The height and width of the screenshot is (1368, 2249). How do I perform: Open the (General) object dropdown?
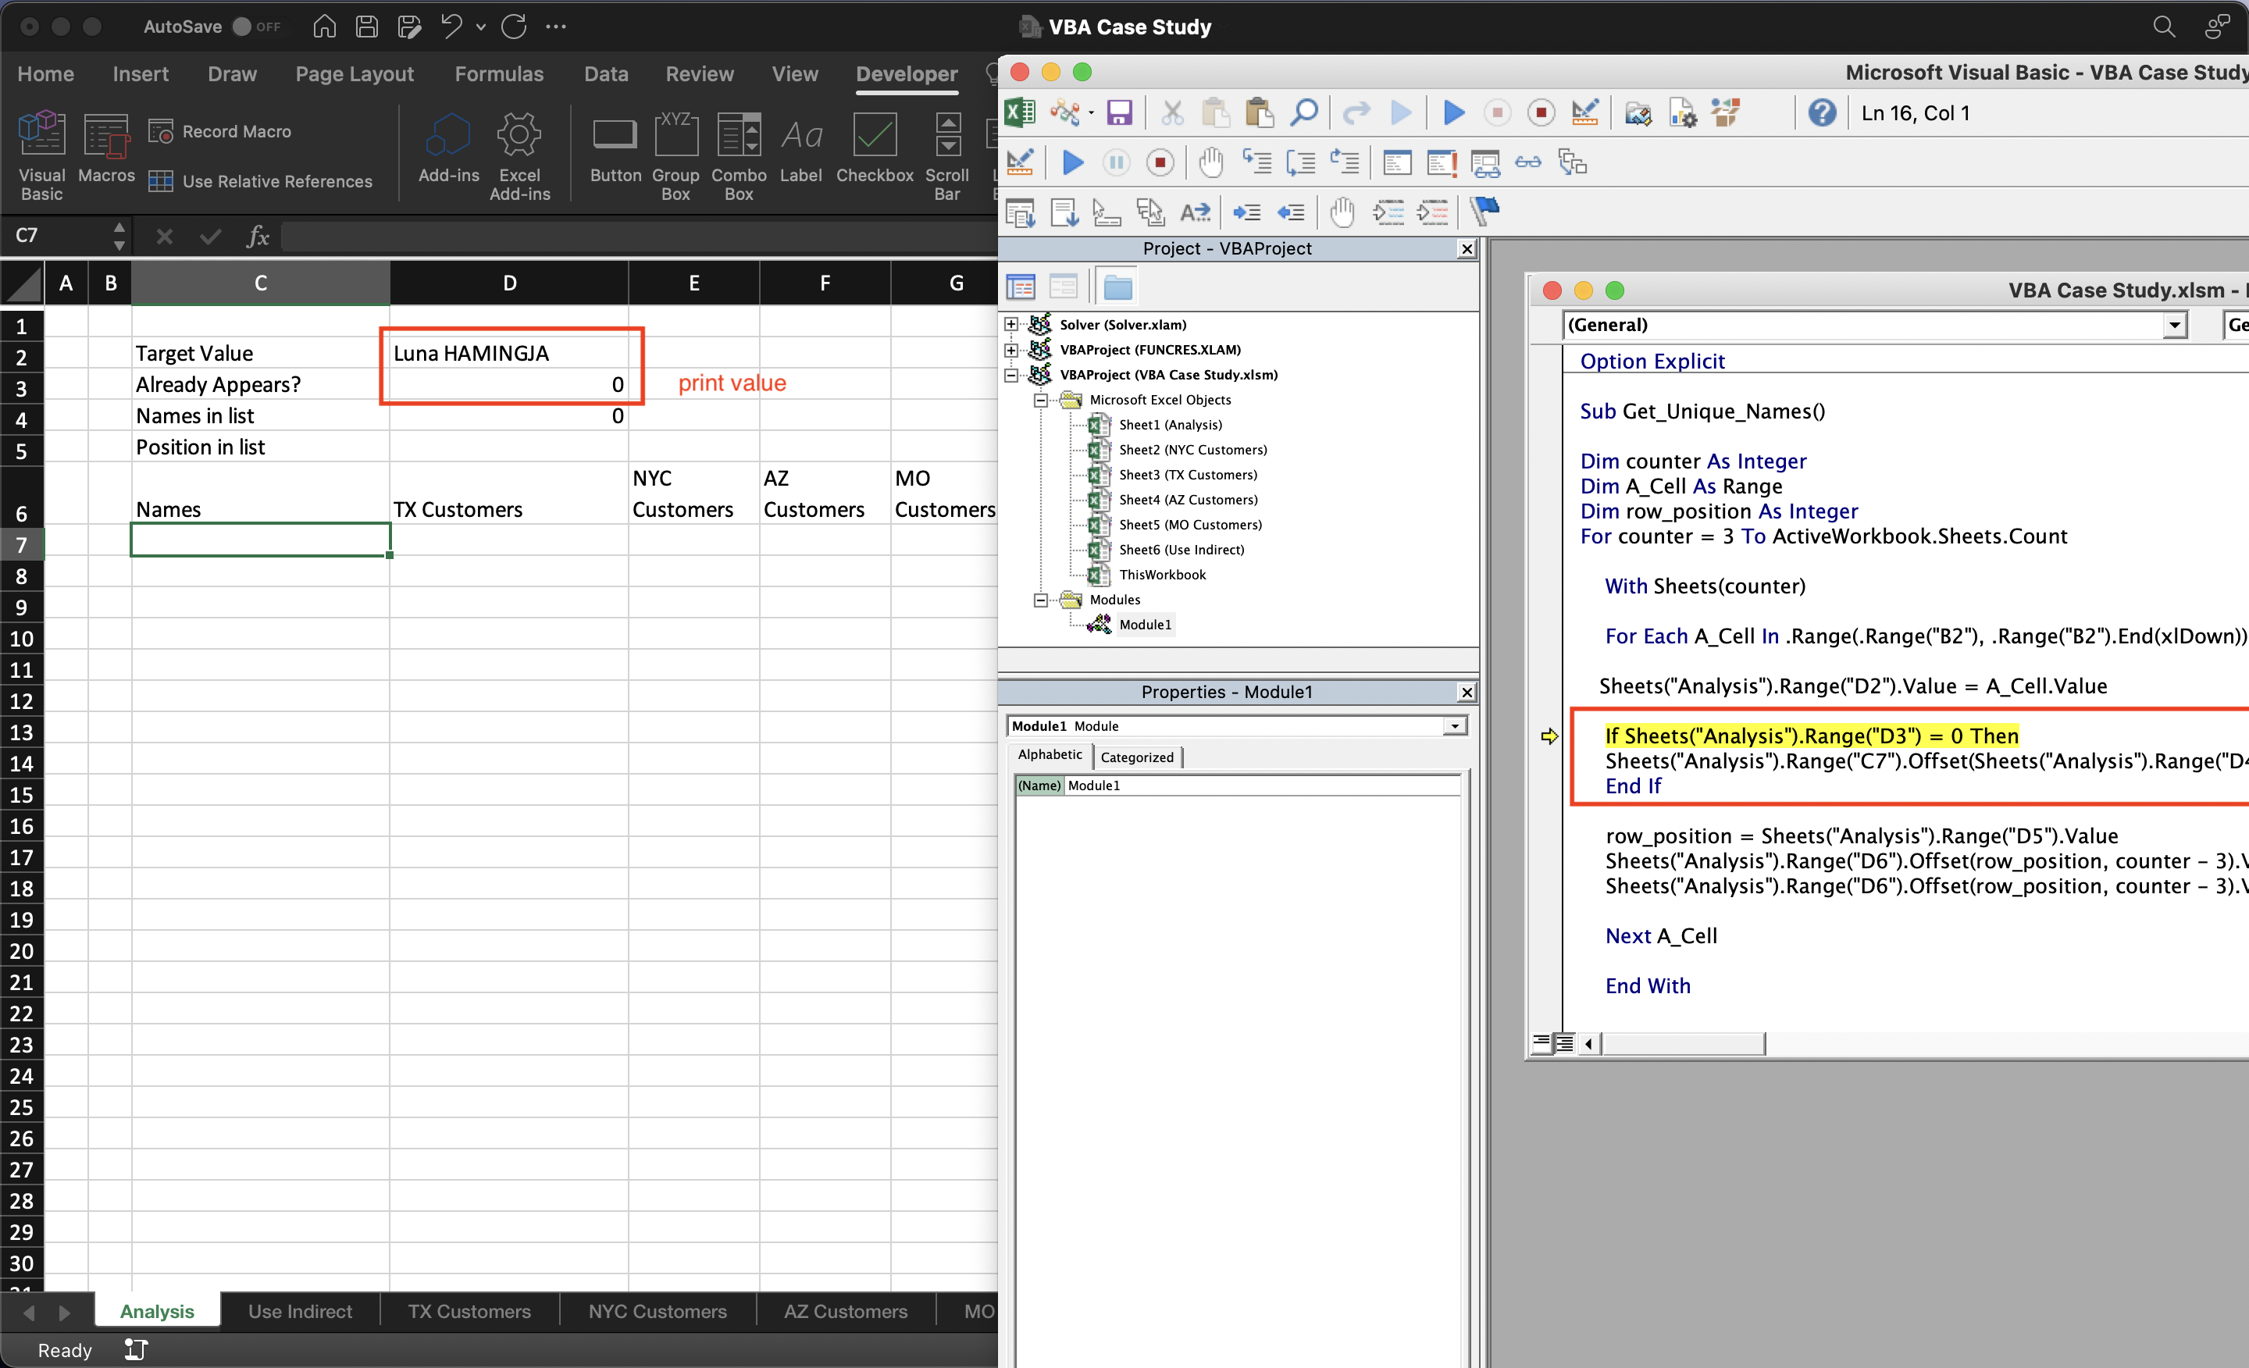2175,325
